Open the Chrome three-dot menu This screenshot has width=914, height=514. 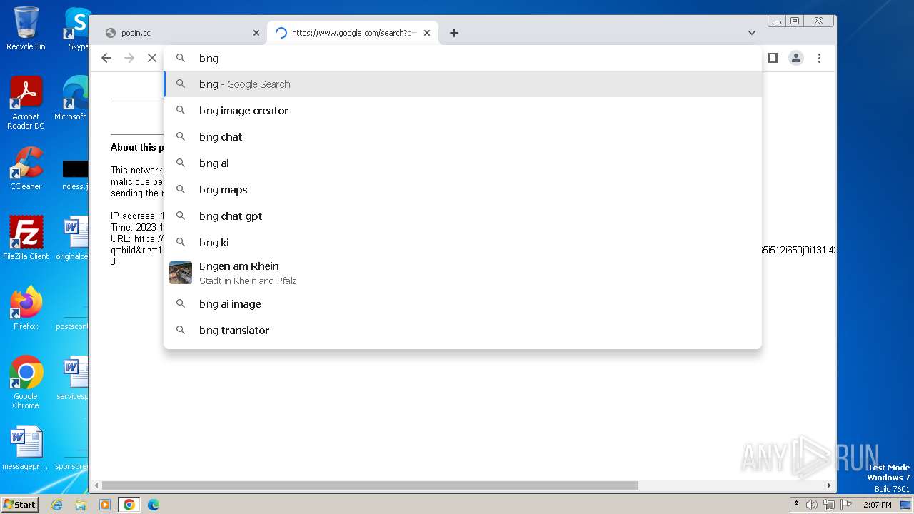[x=819, y=58]
